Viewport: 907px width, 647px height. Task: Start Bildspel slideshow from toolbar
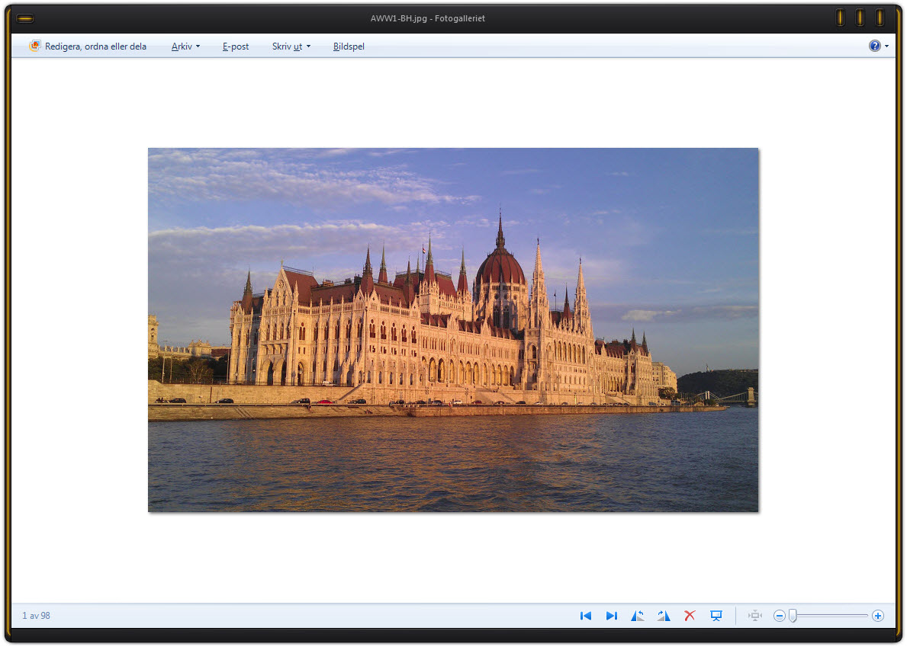349,46
